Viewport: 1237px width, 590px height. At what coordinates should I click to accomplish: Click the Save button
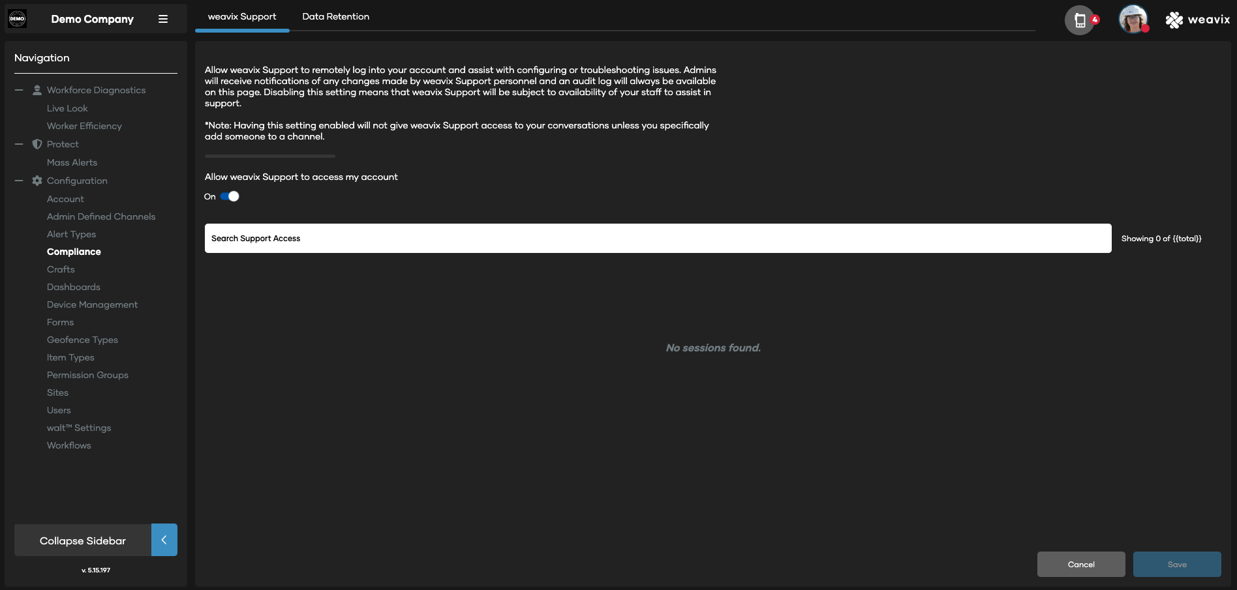click(1177, 564)
